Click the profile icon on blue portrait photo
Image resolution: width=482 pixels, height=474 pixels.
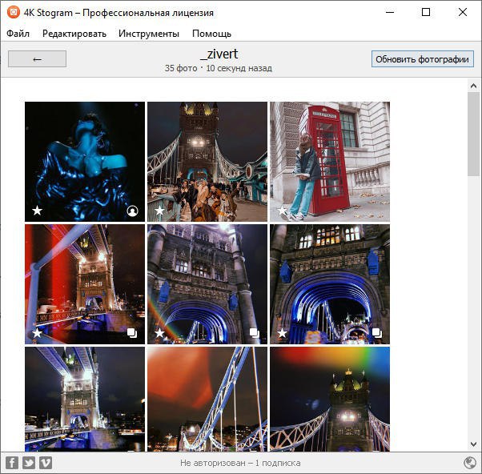[132, 211]
